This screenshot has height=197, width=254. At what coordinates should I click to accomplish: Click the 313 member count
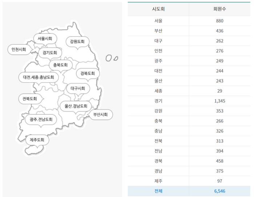tap(220, 141)
